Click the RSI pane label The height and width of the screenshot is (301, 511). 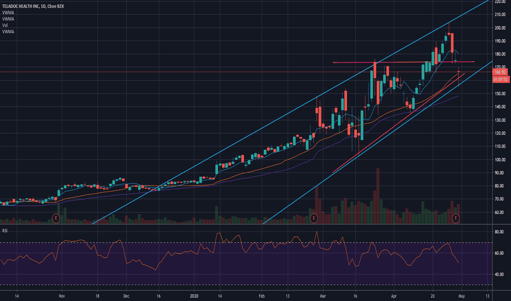tap(5, 230)
